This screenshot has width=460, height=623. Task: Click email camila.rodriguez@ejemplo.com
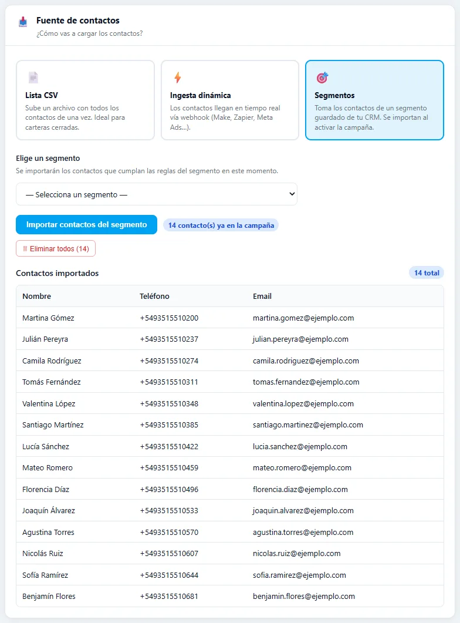[x=306, y=361]
